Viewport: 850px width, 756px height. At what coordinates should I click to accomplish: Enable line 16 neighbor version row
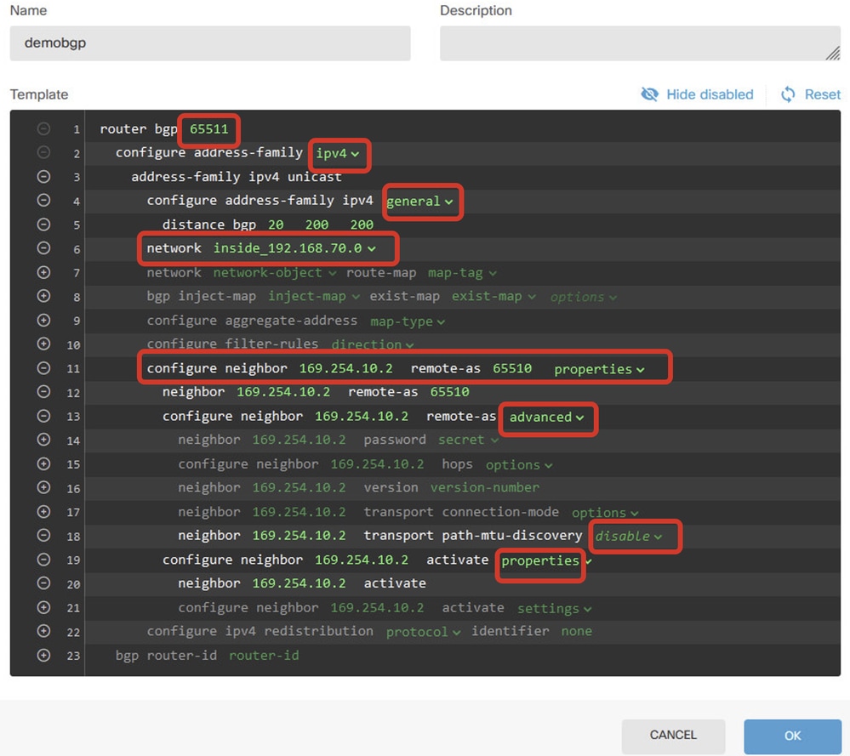(x=43, y=487)
